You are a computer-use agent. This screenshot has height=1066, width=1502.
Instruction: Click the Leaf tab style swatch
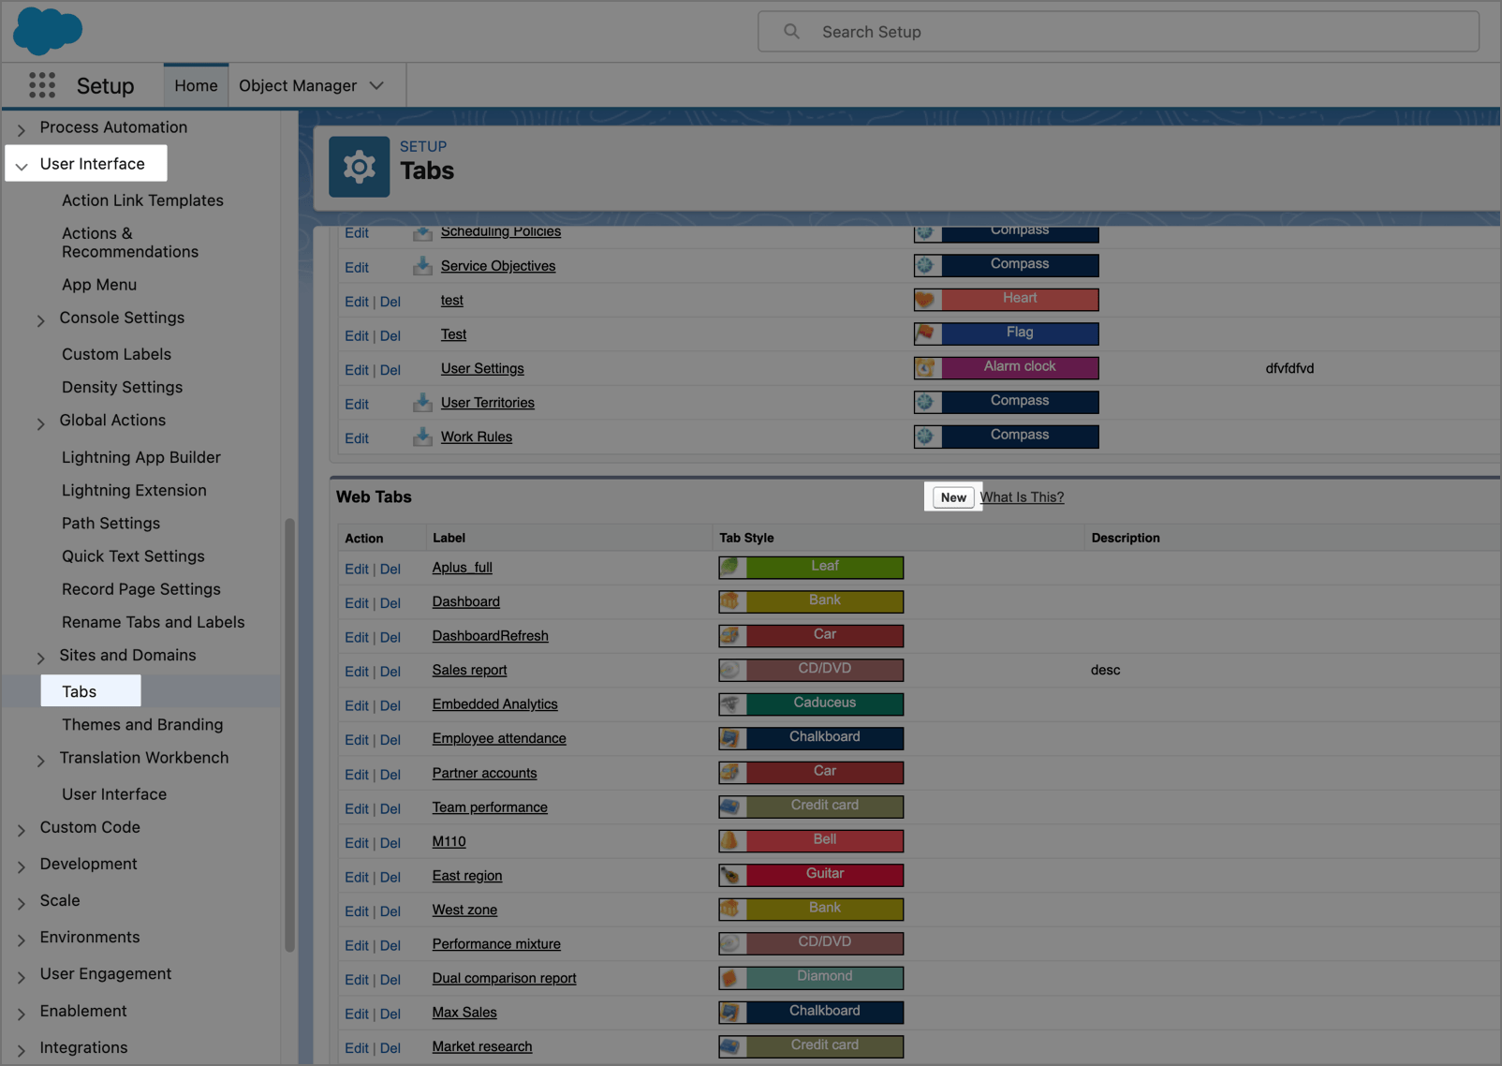(x=811, y=567)
